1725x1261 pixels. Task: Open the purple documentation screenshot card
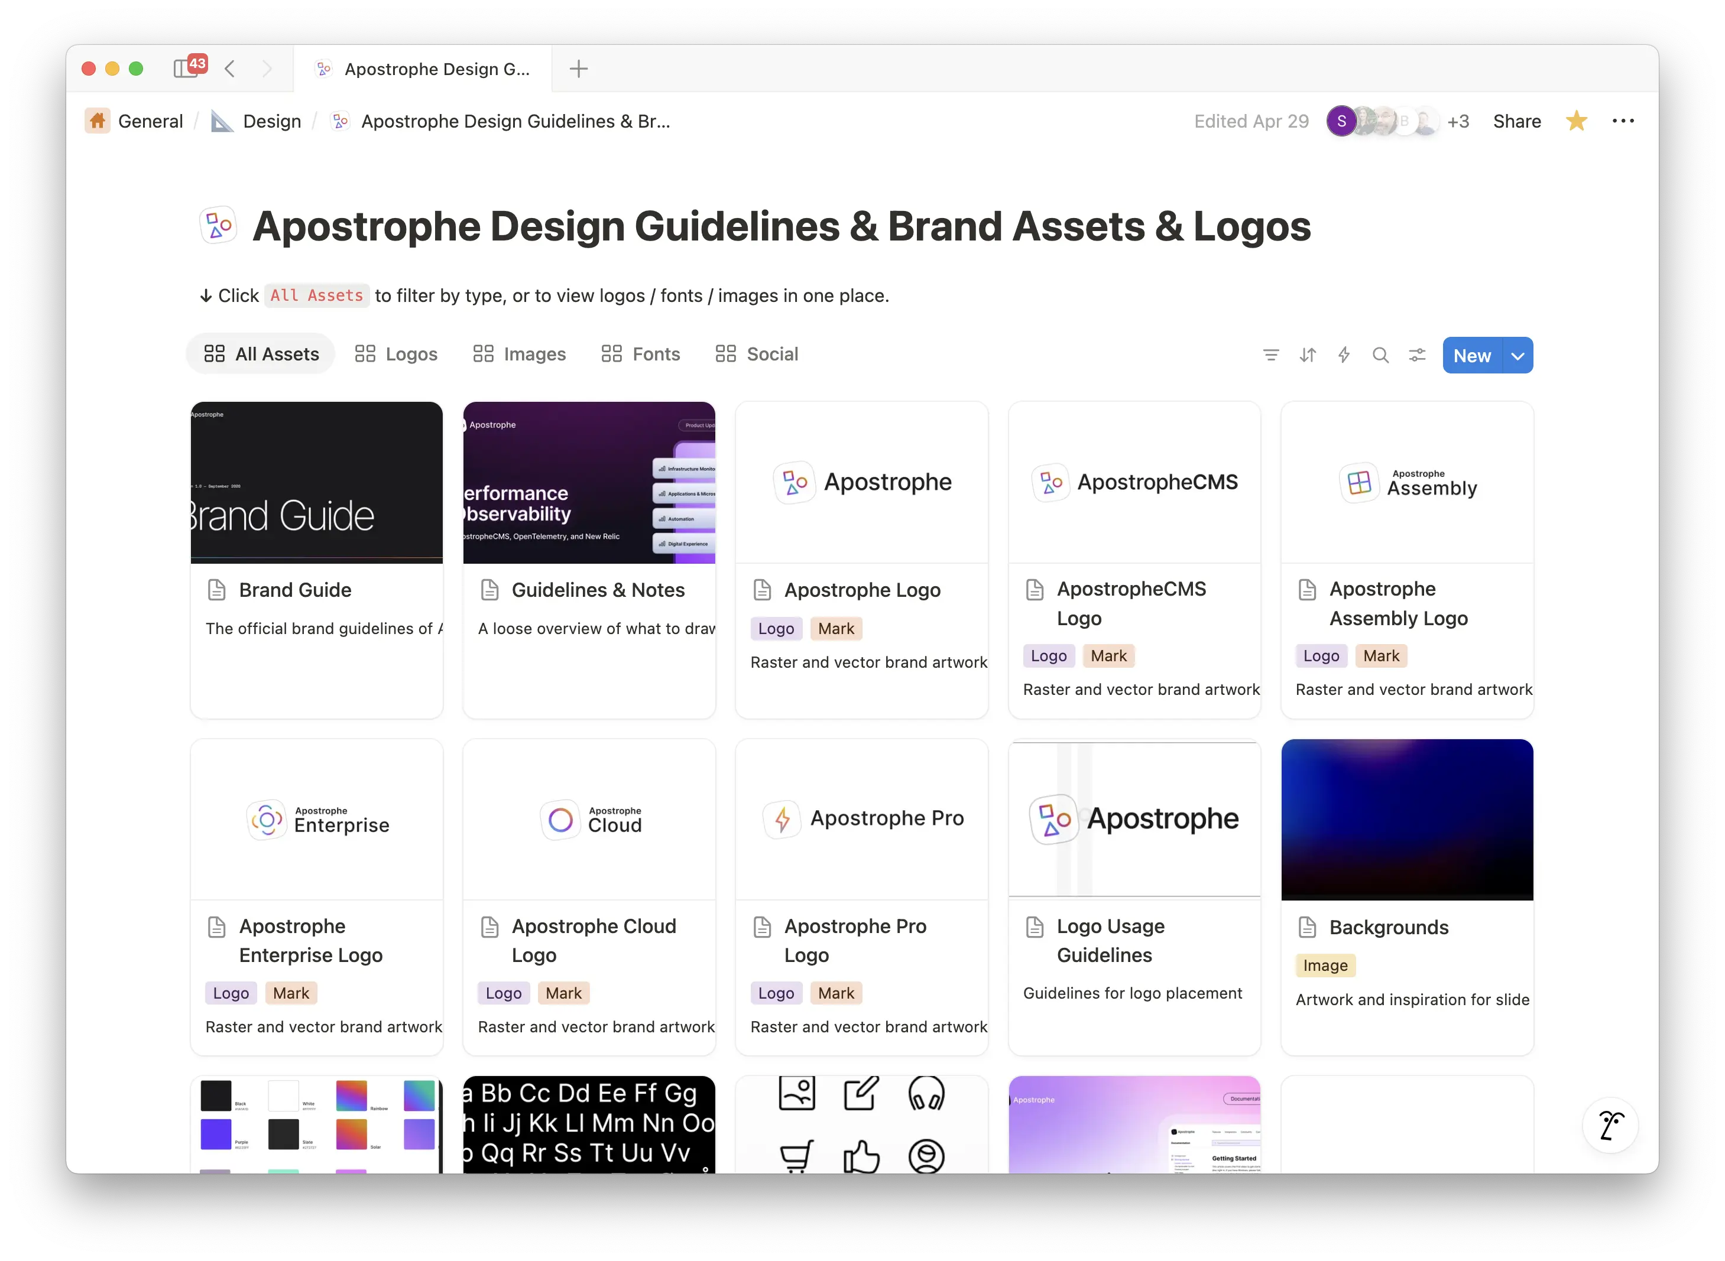[1134, 1124]
